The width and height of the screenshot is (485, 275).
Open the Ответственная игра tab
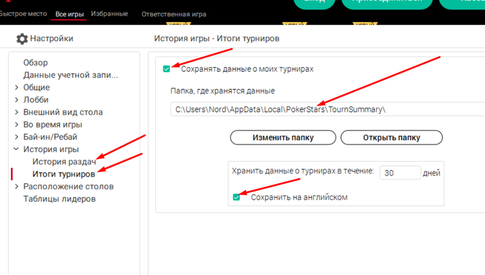click(174, 15)
